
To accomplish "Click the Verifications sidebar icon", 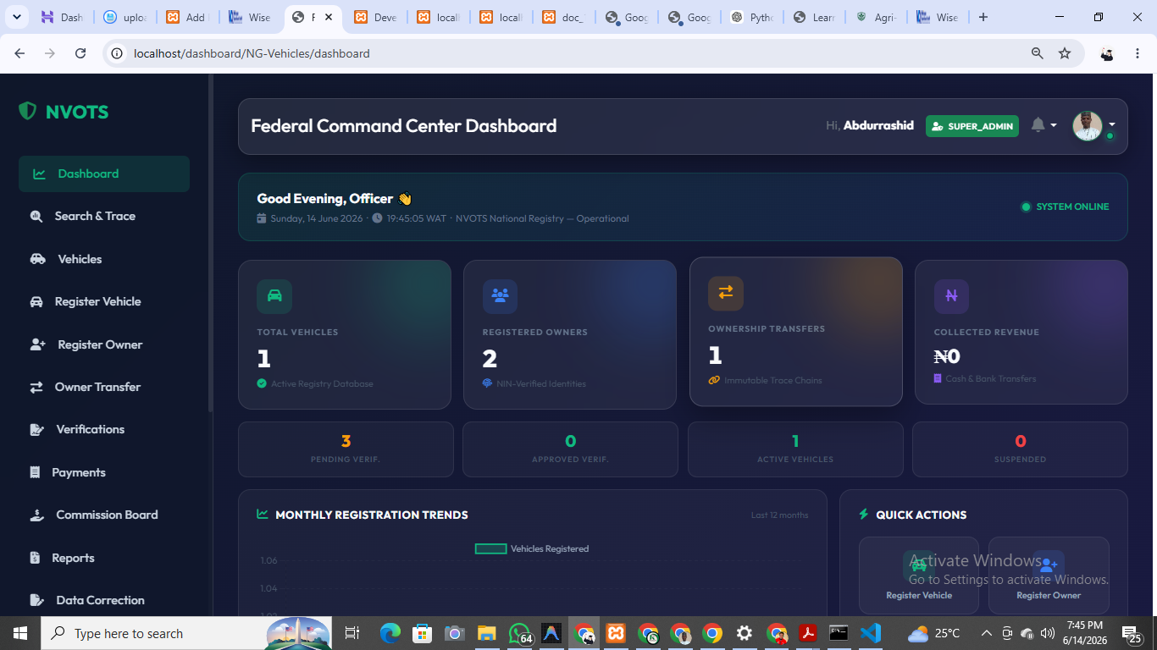I will point(36,430).
